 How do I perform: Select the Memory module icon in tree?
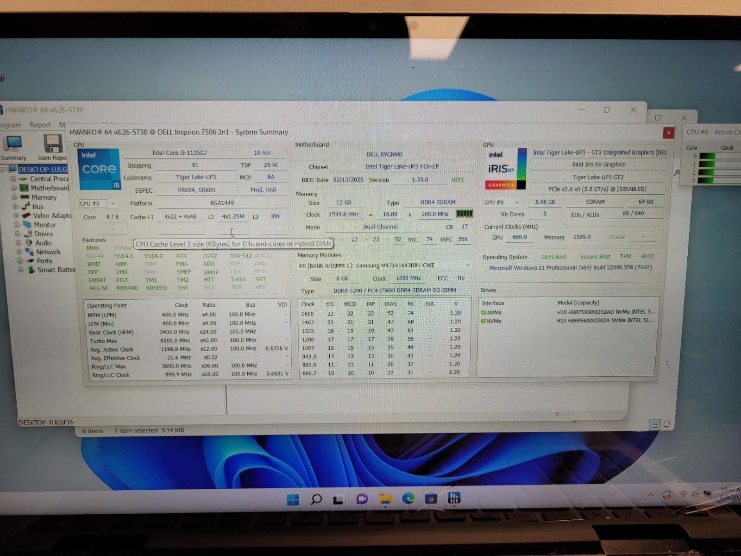pyautogui.click(x=25, y=197)
